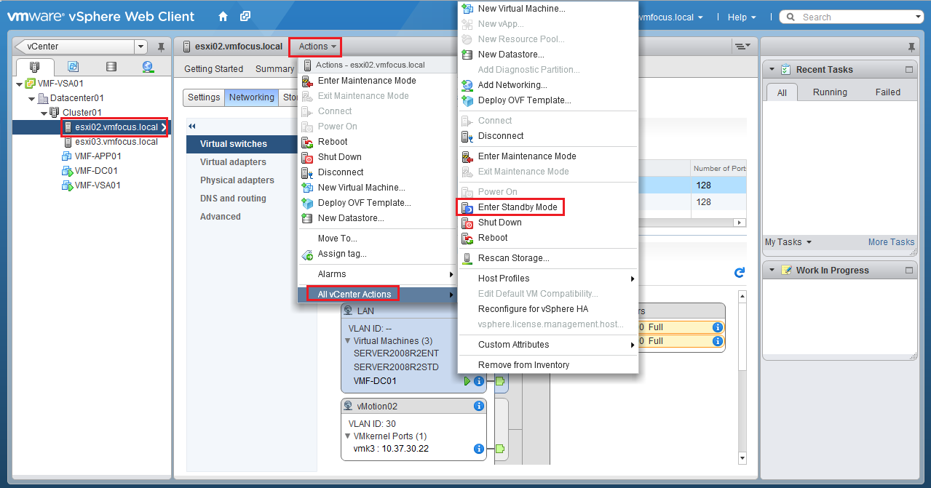Pin the vCenter navigator panel
The image size is (931, 488).
pyautogui.click(x=161, y=47)
